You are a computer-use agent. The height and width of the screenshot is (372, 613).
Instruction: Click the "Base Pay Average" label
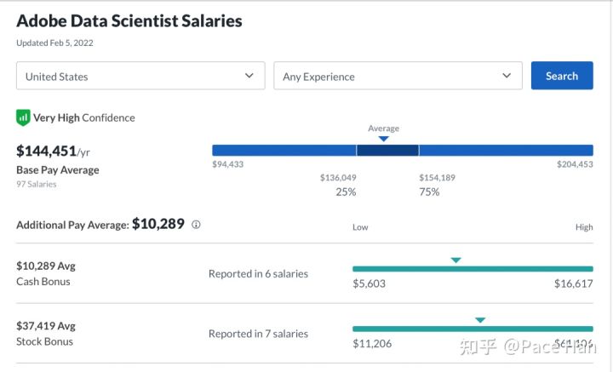point(58,170)
